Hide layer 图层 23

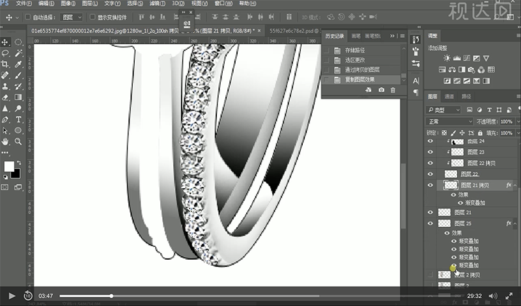tap(430, 152)
